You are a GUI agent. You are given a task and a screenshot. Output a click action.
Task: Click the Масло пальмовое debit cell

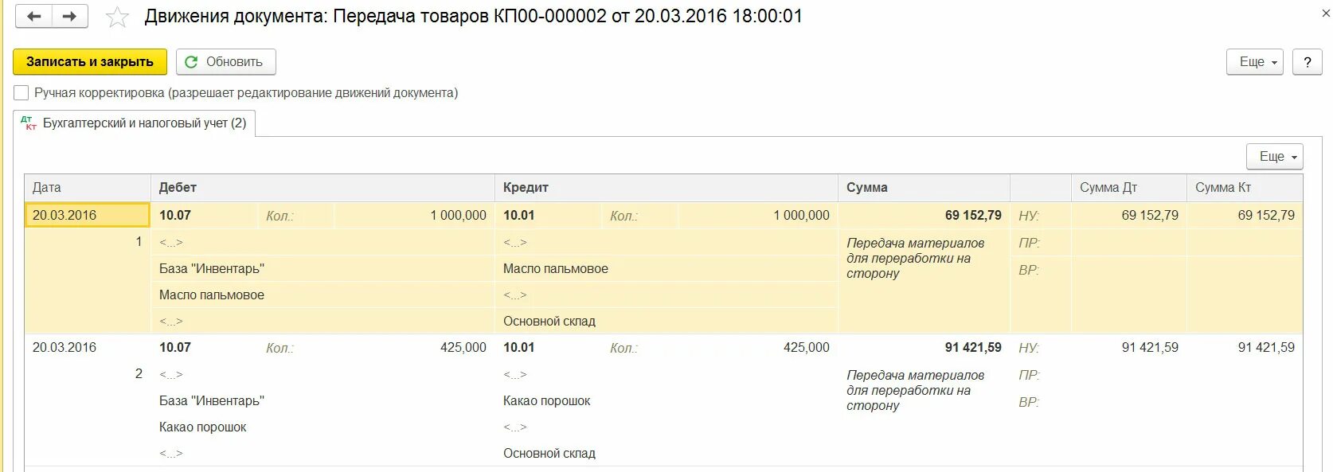tap(212, 295)
